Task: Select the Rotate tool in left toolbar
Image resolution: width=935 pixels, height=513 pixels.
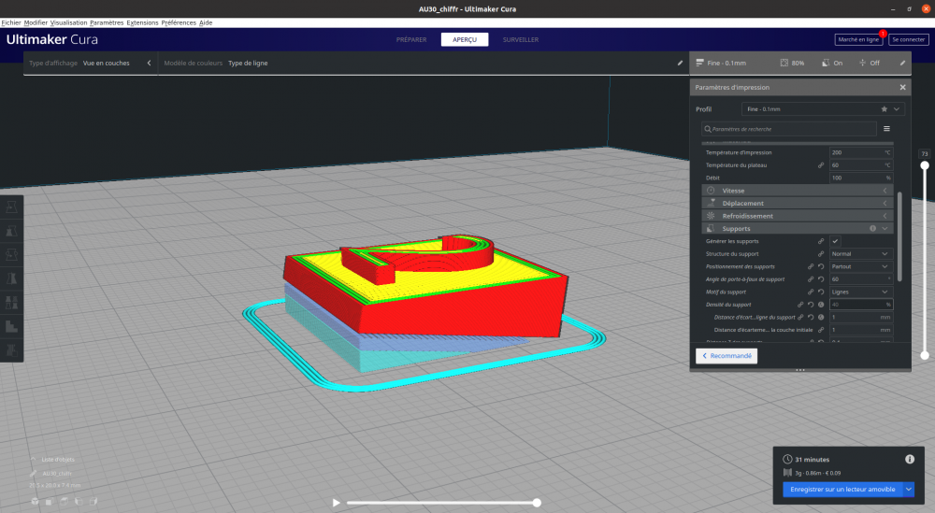Action: coord(11,254)
